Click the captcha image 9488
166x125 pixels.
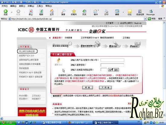[113, 70]
